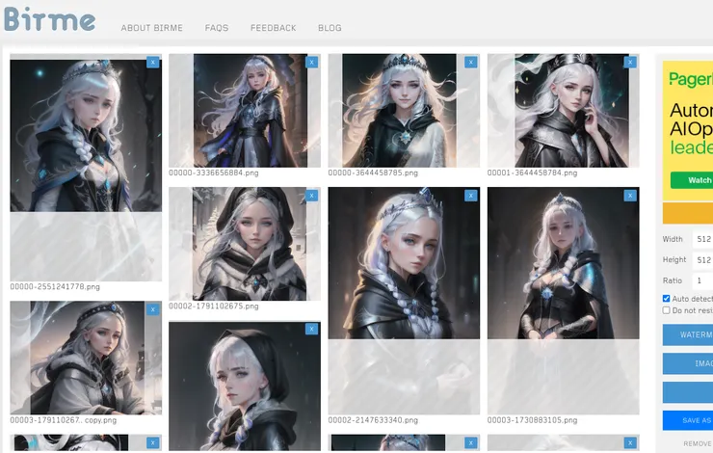This screenshot has width=713, height=453.
Task: Remove image 00000-3644458785.png with its X icon
Action: pyautogui.click(x=470, y=62)
